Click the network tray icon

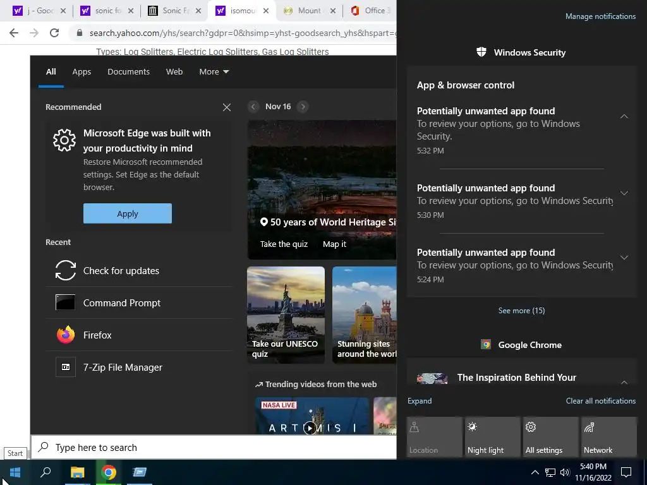(x=550, y=472)
